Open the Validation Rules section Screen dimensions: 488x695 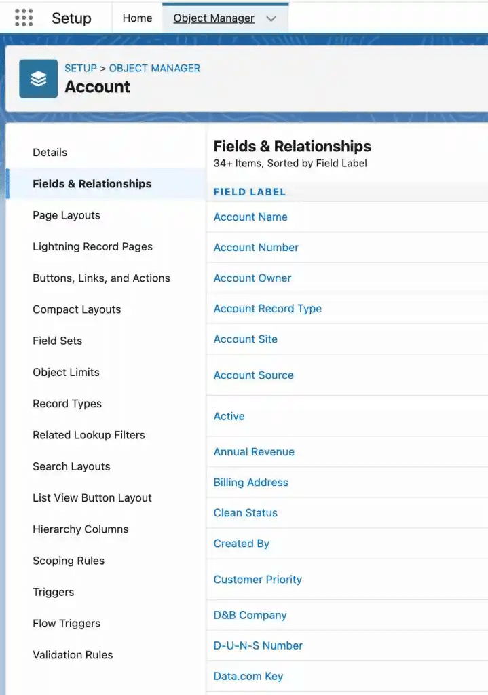tap(73, 655)
